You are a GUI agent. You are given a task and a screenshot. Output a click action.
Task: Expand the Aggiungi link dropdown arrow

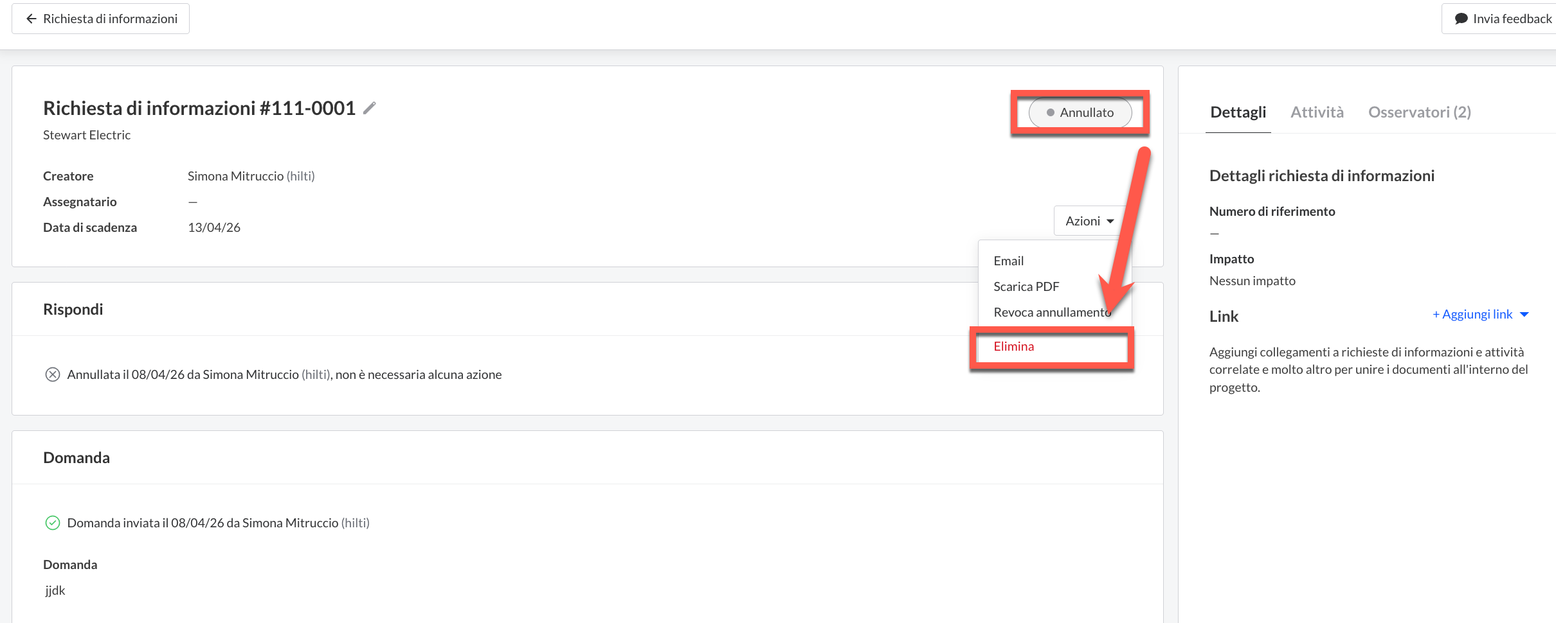coord(1524,314)
